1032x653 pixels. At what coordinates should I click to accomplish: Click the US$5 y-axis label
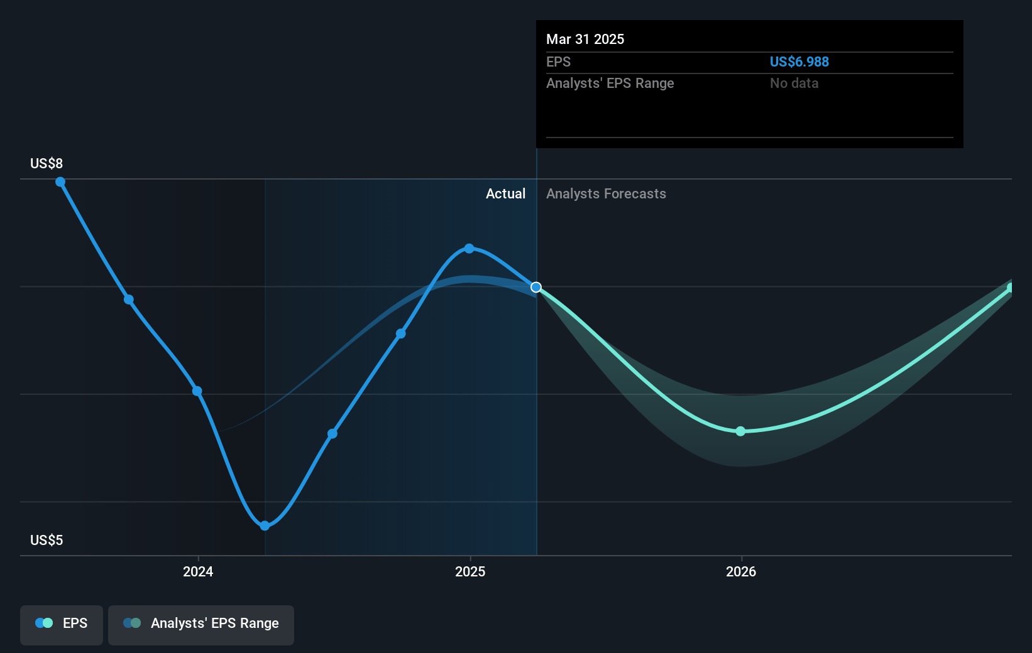point(47,540)
